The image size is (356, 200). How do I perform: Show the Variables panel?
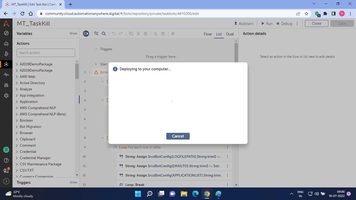click(73, 33)
